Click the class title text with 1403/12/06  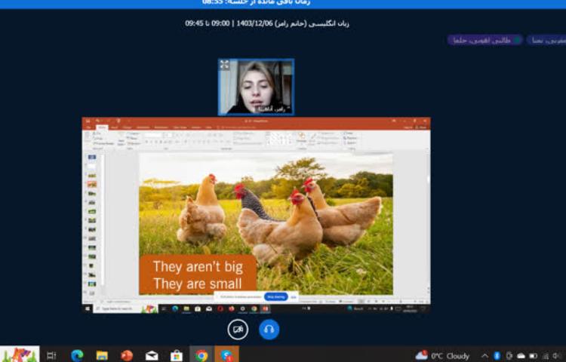click(267, 23)
